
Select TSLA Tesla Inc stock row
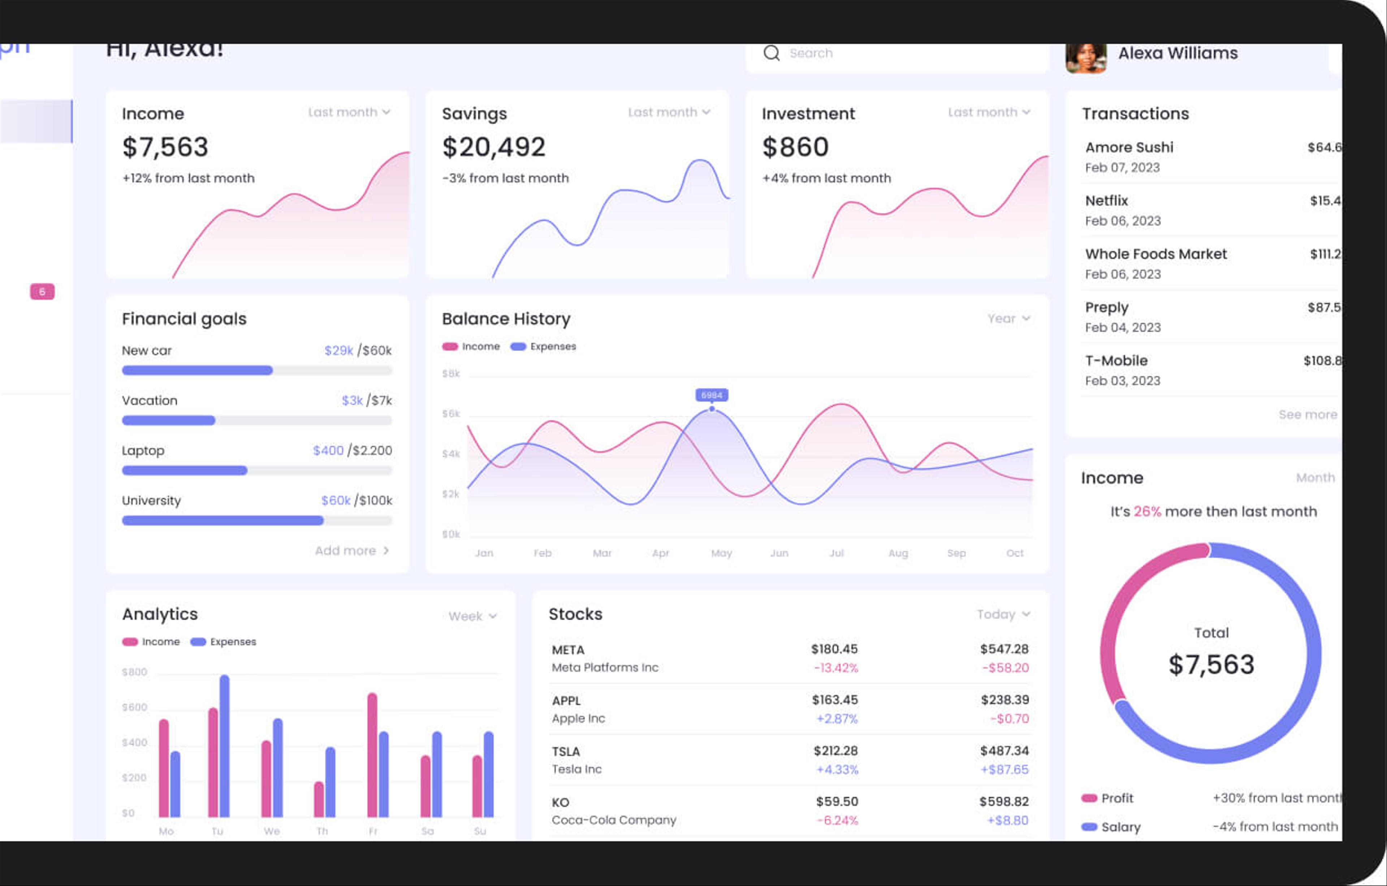(790, 760)
